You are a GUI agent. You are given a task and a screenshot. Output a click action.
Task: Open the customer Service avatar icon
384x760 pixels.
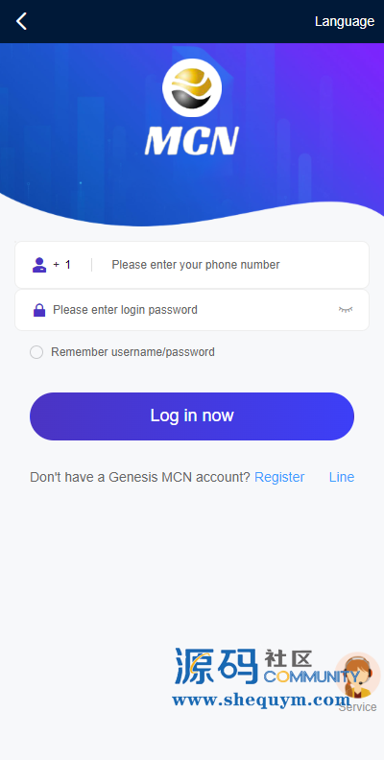click(357, 675)
